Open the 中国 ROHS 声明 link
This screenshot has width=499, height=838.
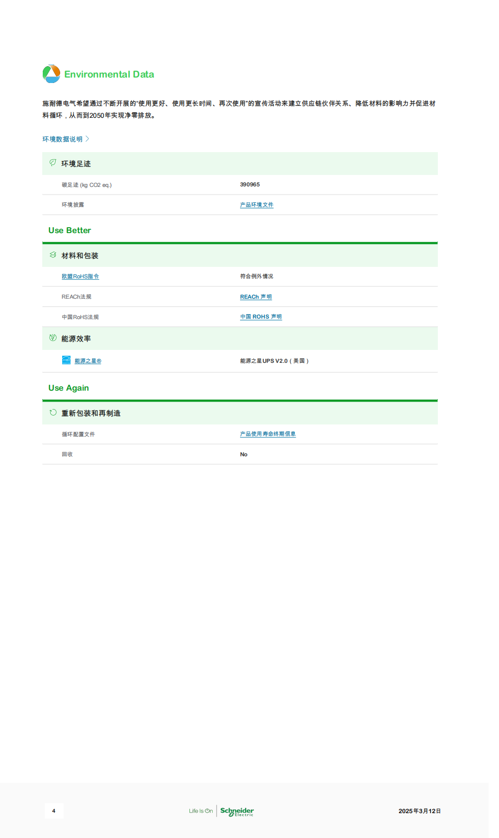261,317
